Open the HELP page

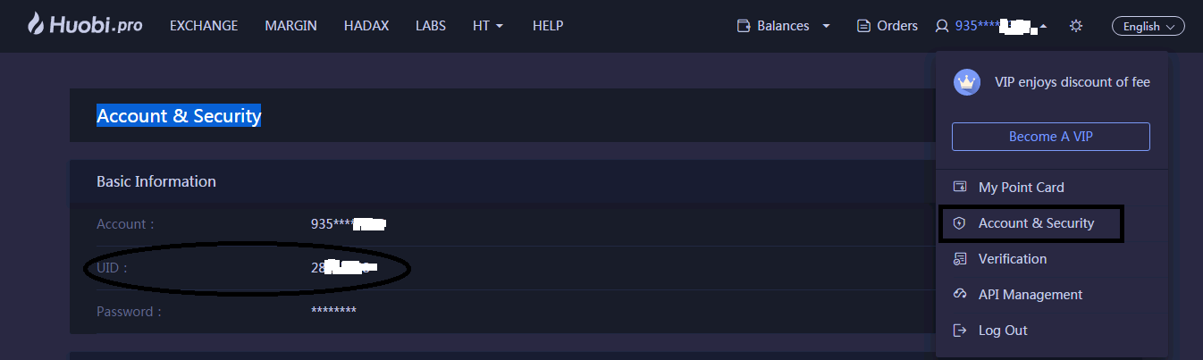(x=547, y=26)
